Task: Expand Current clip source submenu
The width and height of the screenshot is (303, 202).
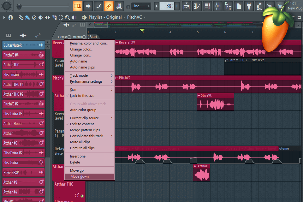Action: 89,118
